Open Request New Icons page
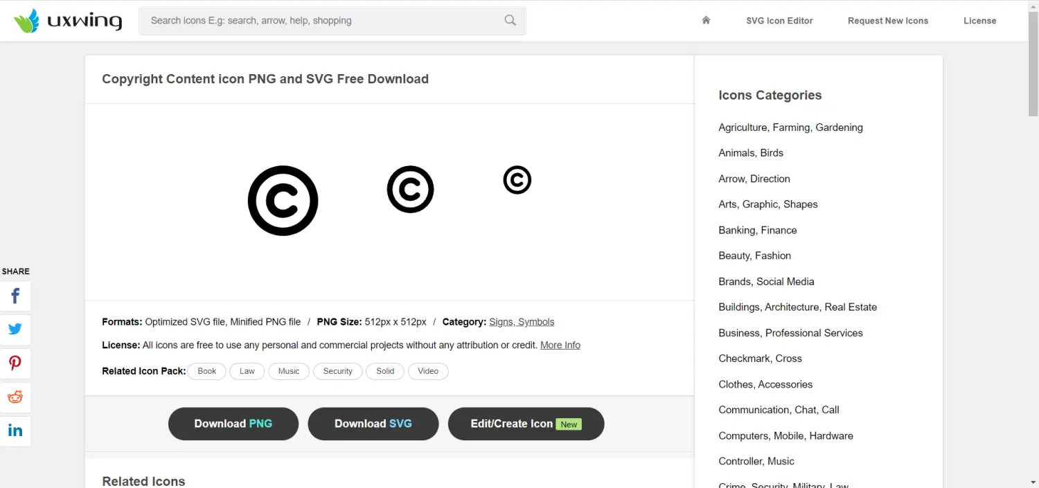Image resolution: width=1039 pixels, height=488 pixels. (x=888, y=21)
